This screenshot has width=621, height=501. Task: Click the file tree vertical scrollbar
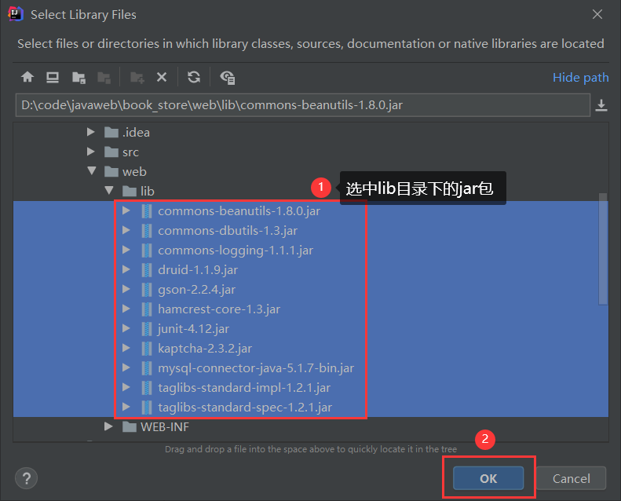pos(603,249)
